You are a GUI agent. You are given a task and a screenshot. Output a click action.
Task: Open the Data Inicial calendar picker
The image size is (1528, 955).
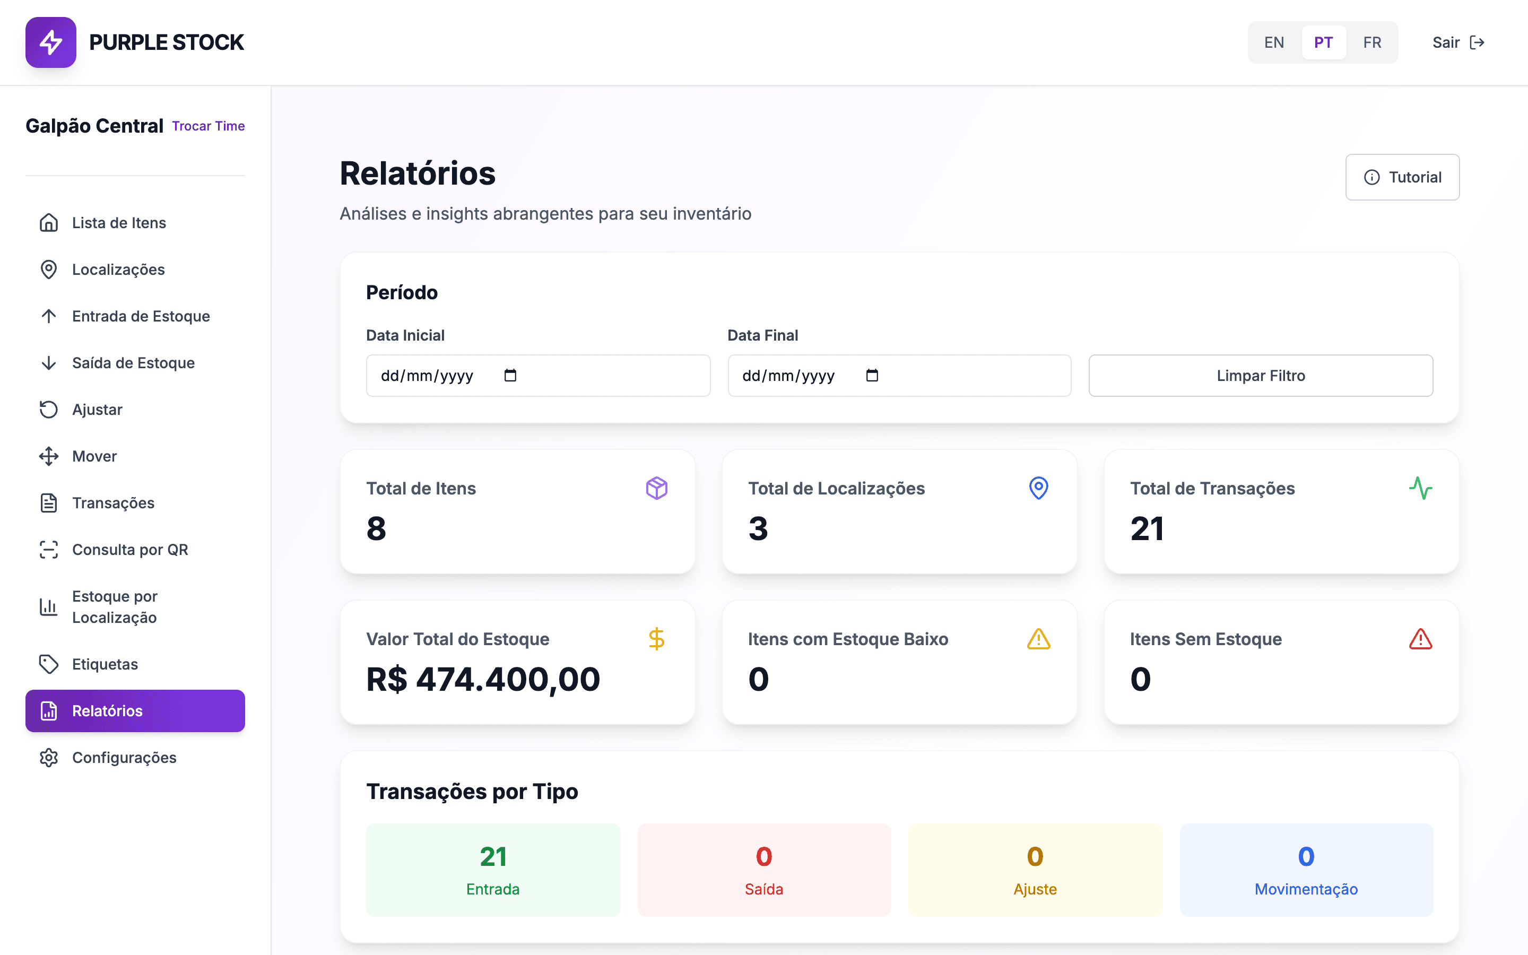pos(510,376)
